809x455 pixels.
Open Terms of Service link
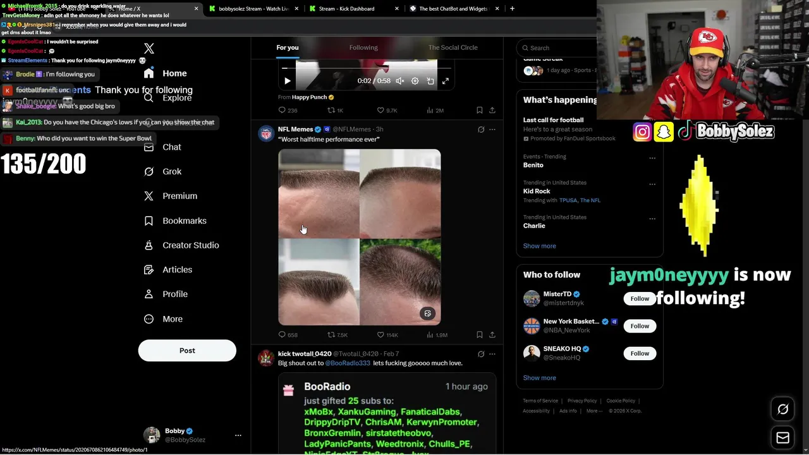(x=540, y=401)
